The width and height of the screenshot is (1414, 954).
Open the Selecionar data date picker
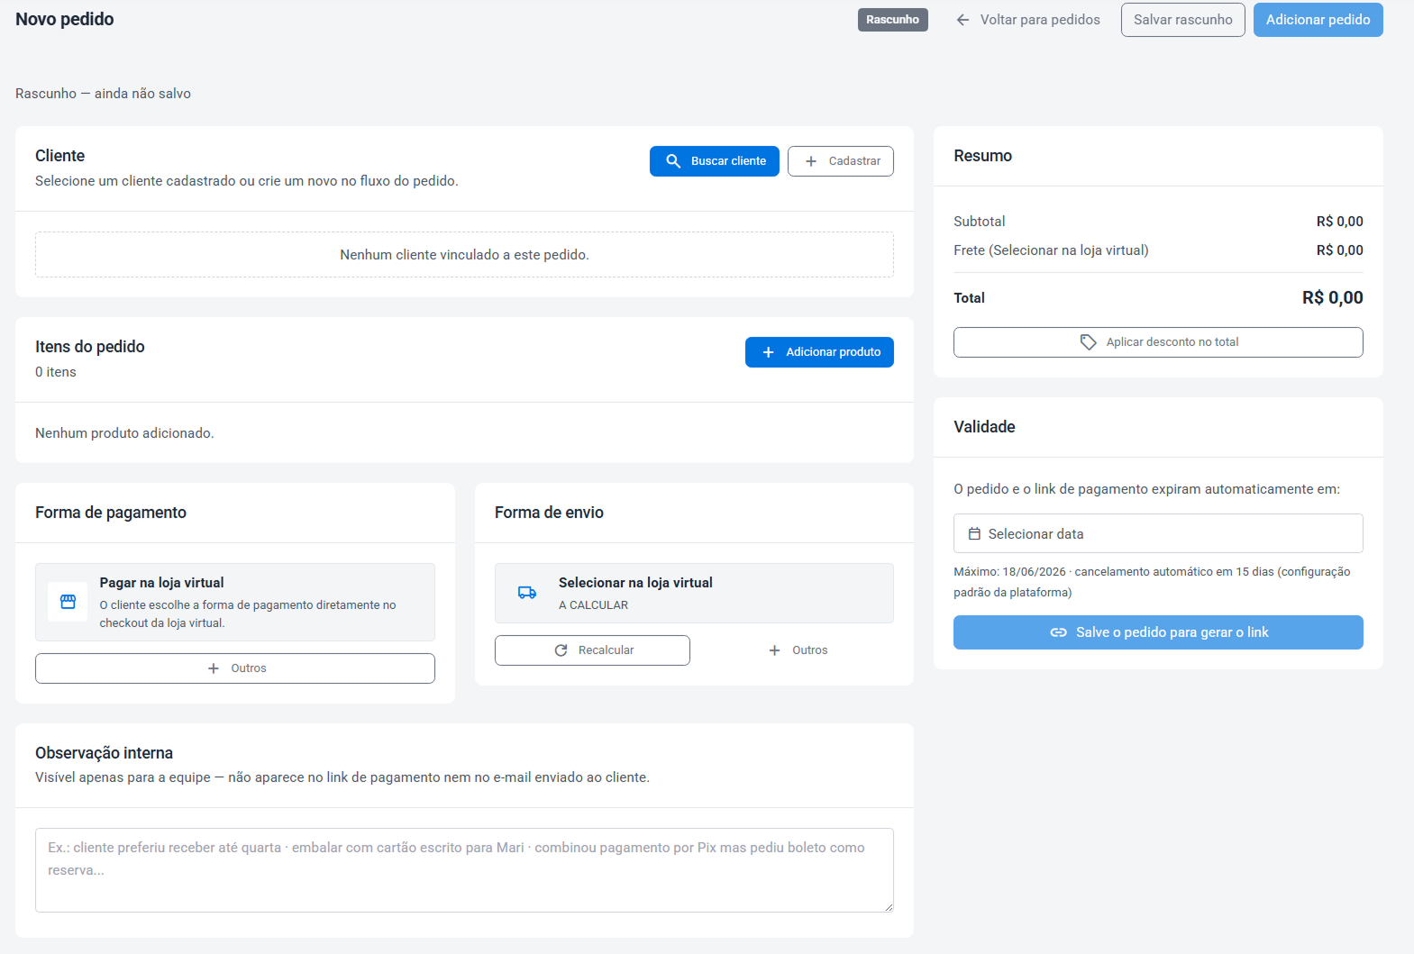pyautogui.click(x=1158, y=533)
